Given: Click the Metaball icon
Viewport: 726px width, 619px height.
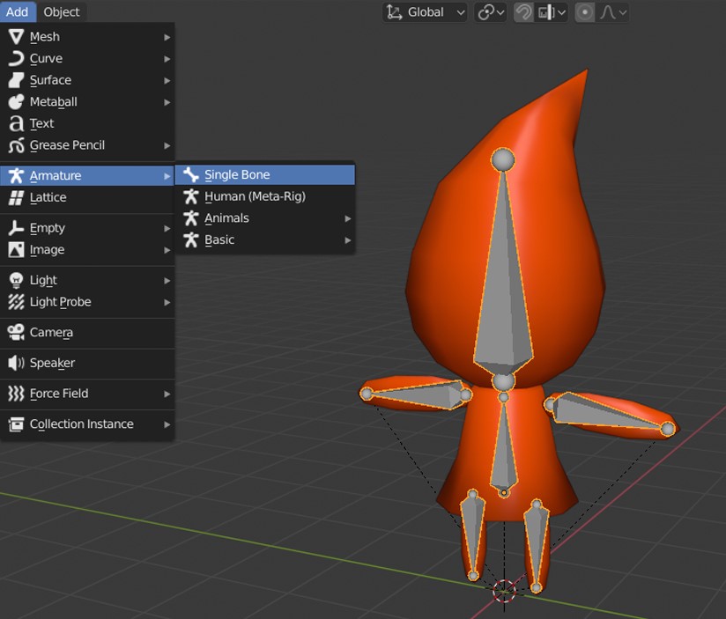Looking at the screenshot, I should (x=16, y=102).
